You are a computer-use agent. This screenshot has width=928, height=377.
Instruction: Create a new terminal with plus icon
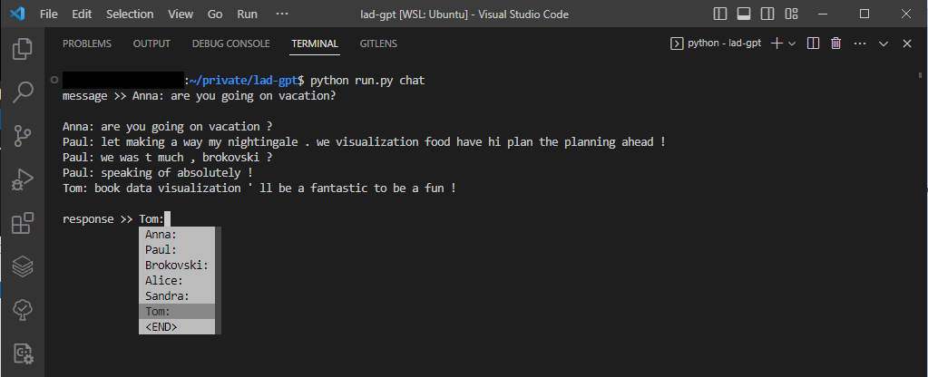776,43
